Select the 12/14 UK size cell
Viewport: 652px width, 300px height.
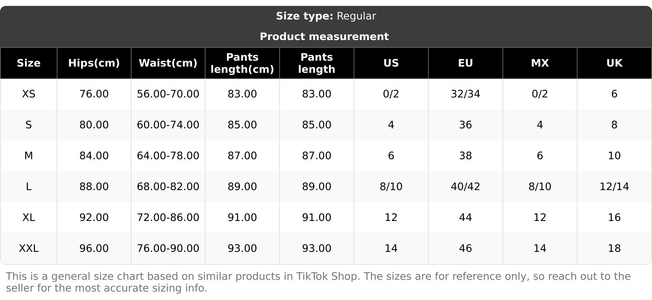coord(614,187)
